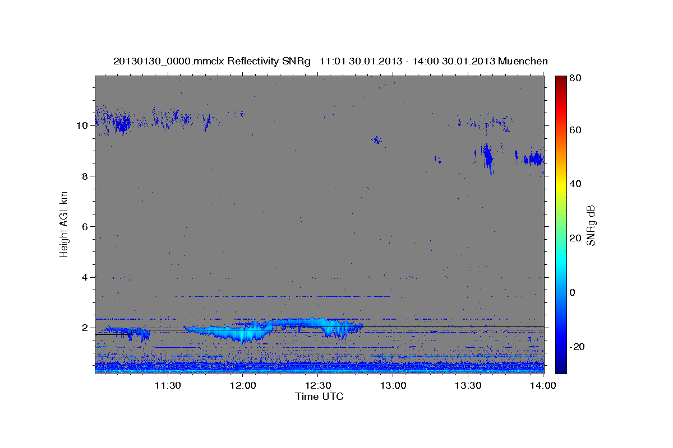Click the 'Height AGL km' axis label

click(x=64, y=223)
